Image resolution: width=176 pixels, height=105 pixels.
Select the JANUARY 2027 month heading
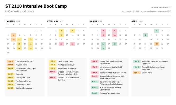pos(12,21)
